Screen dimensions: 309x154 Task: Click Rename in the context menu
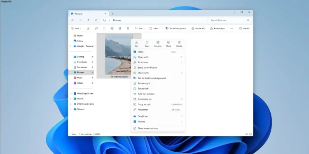158,44
